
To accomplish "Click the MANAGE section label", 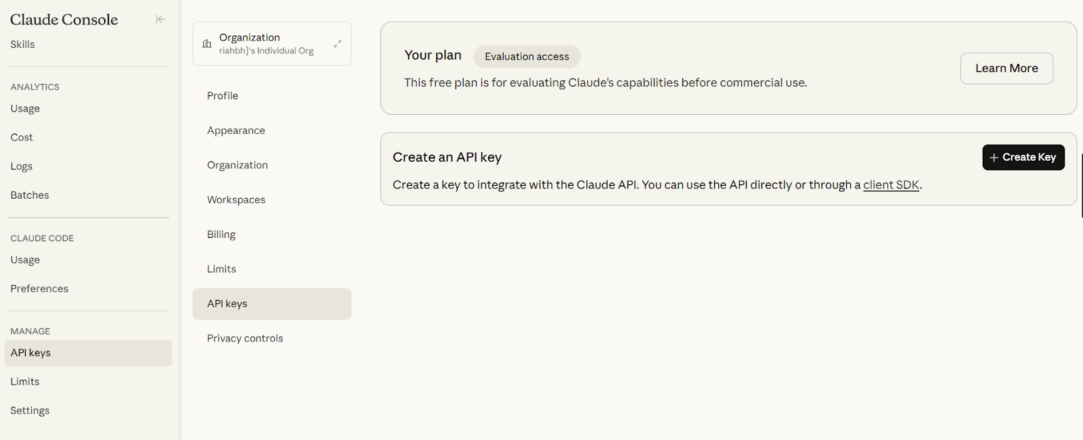I will tap(30, 331).
